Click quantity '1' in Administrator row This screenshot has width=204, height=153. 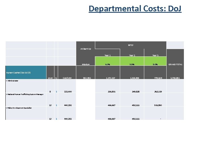click(x=56, y=92)
